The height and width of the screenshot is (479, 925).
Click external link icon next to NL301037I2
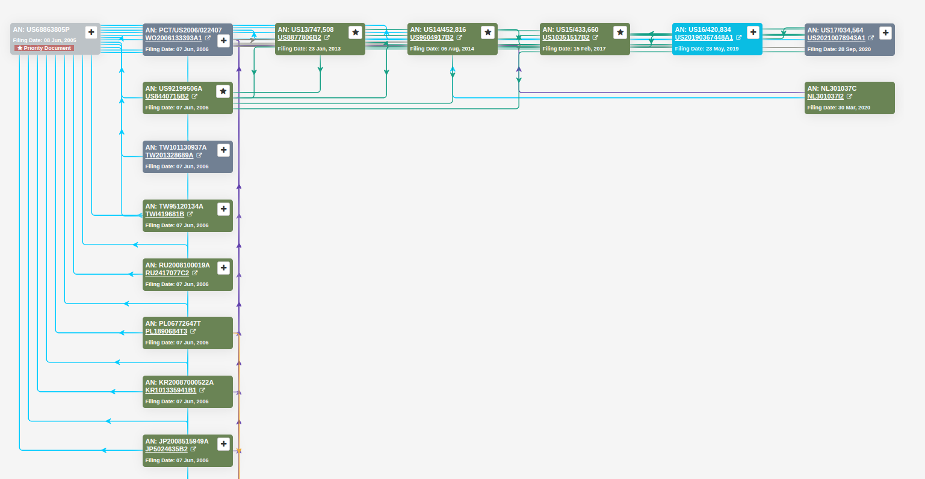(848, 96)
